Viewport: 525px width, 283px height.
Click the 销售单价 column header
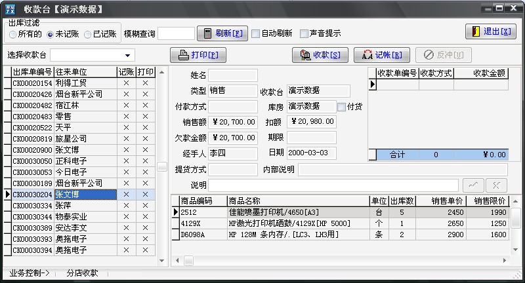441,201
